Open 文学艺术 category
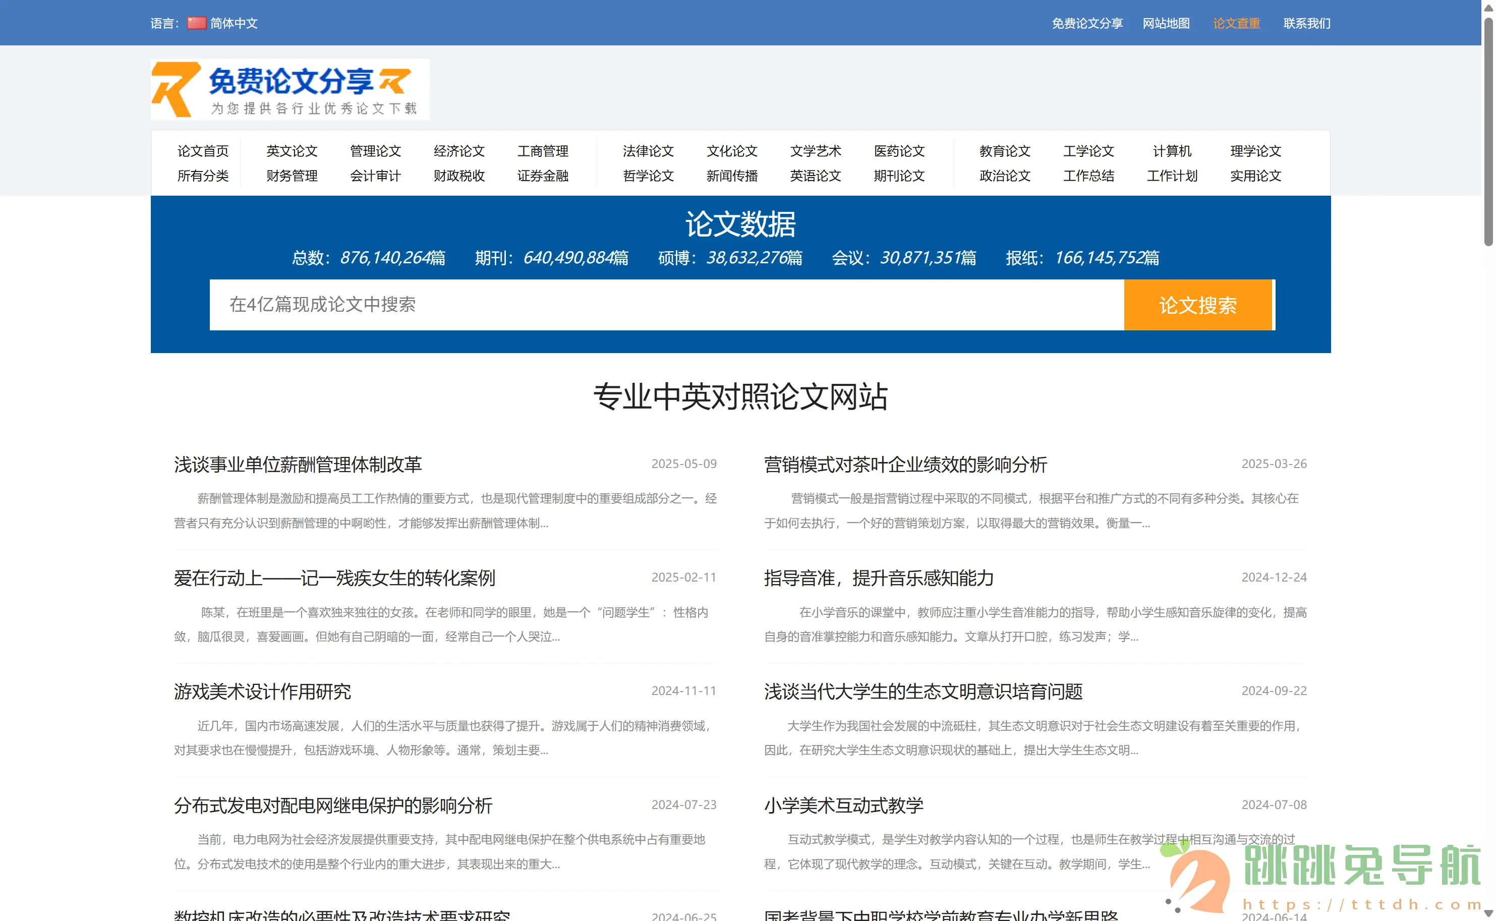 coord(816,150)
